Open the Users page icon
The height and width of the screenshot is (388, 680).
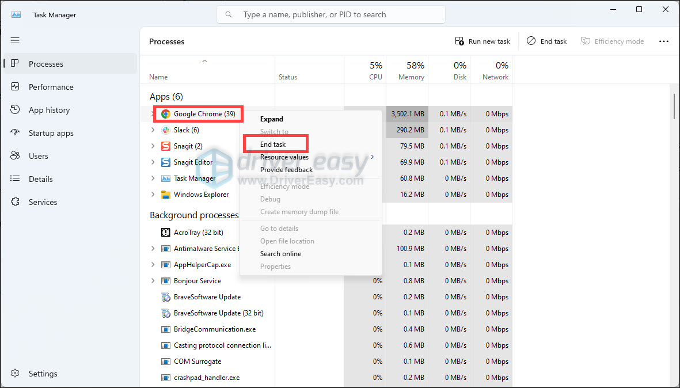(x=16, y=156)
